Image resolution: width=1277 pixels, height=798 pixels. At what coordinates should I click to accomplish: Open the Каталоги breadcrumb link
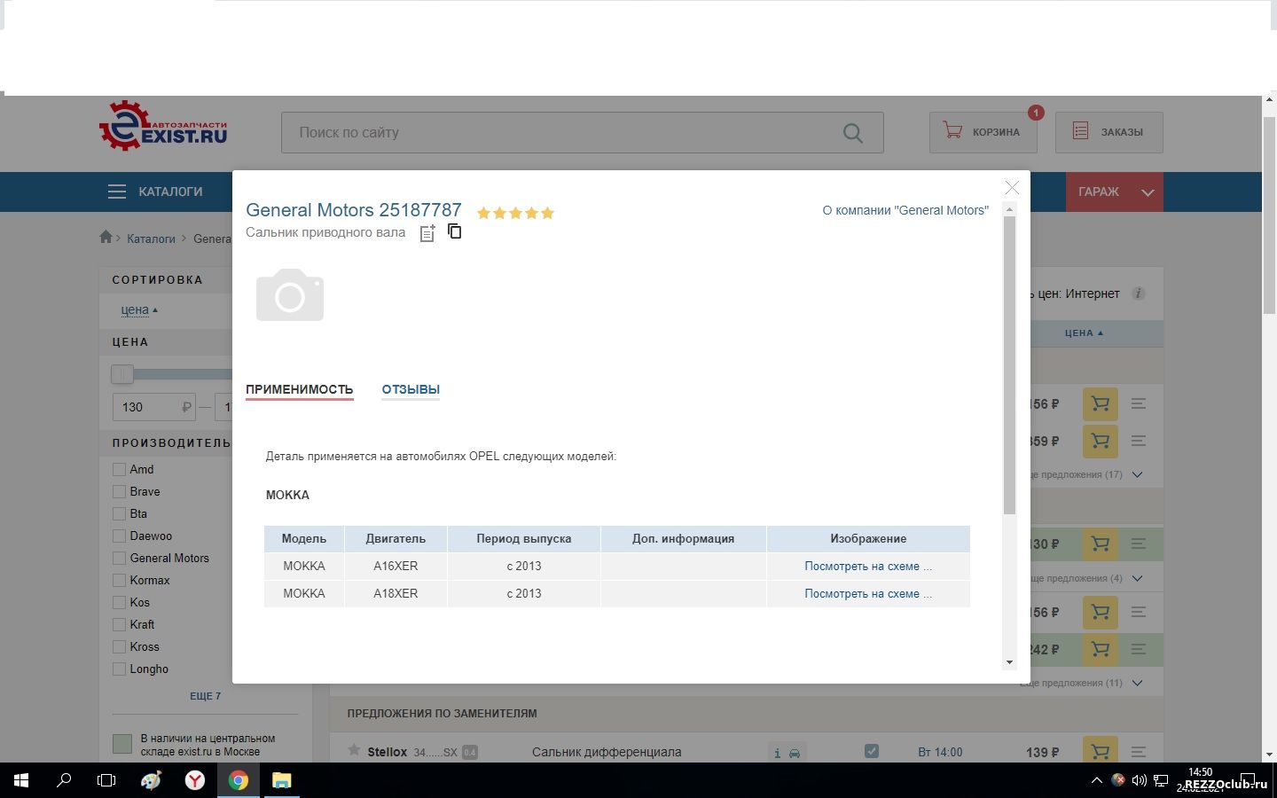click(x=151, y=239)
